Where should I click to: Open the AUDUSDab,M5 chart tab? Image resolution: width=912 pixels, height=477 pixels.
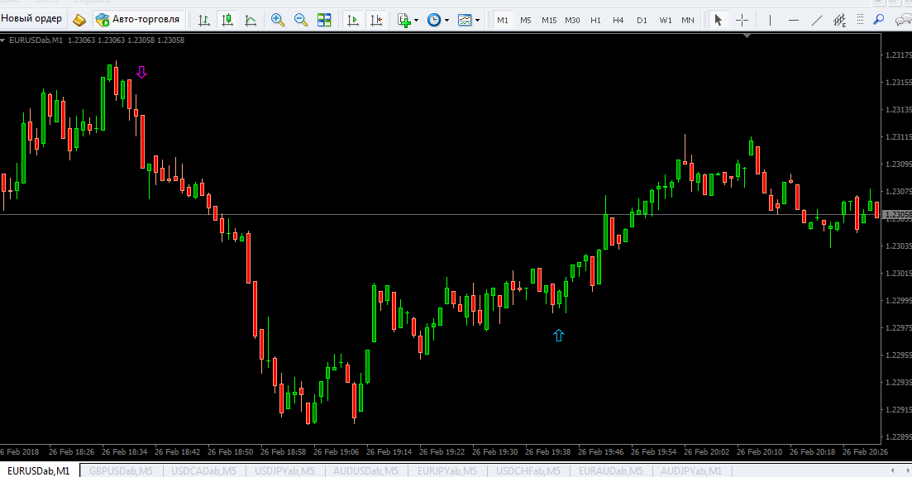point(365,470)
